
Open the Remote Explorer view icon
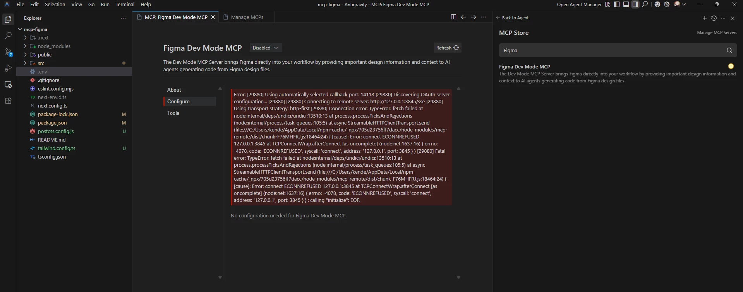(8, 84)
